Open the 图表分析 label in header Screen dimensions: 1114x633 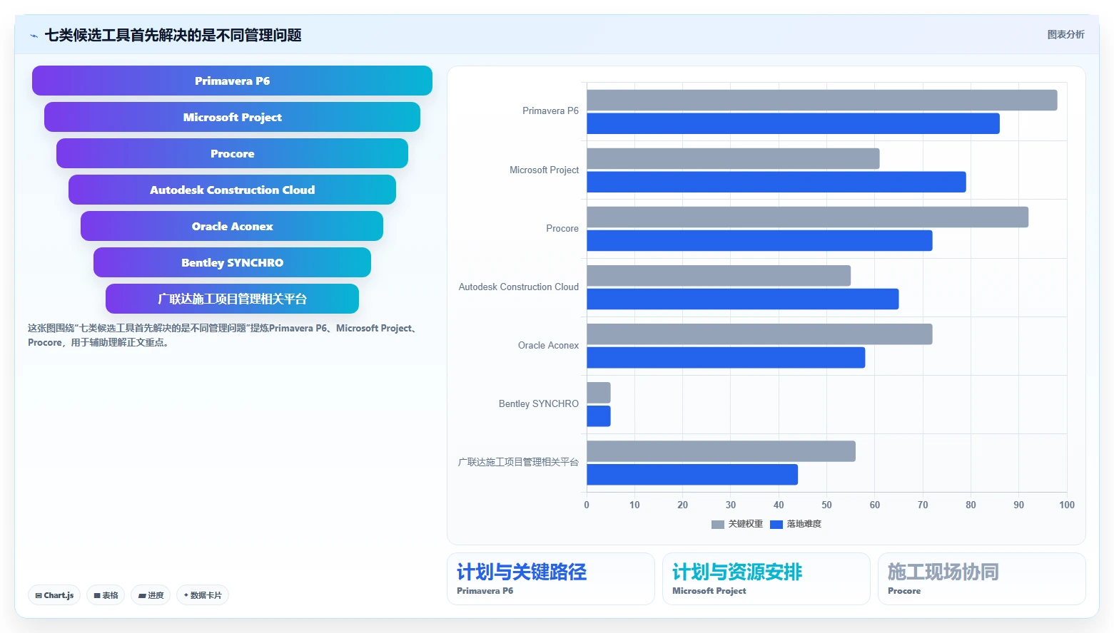click(x=1065, y=34)
